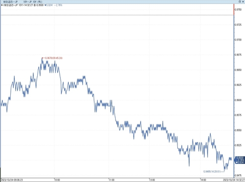Viewport: 245px width, 182px height.
Task: Close the chart window via X icon
Action: click(243, 1)
